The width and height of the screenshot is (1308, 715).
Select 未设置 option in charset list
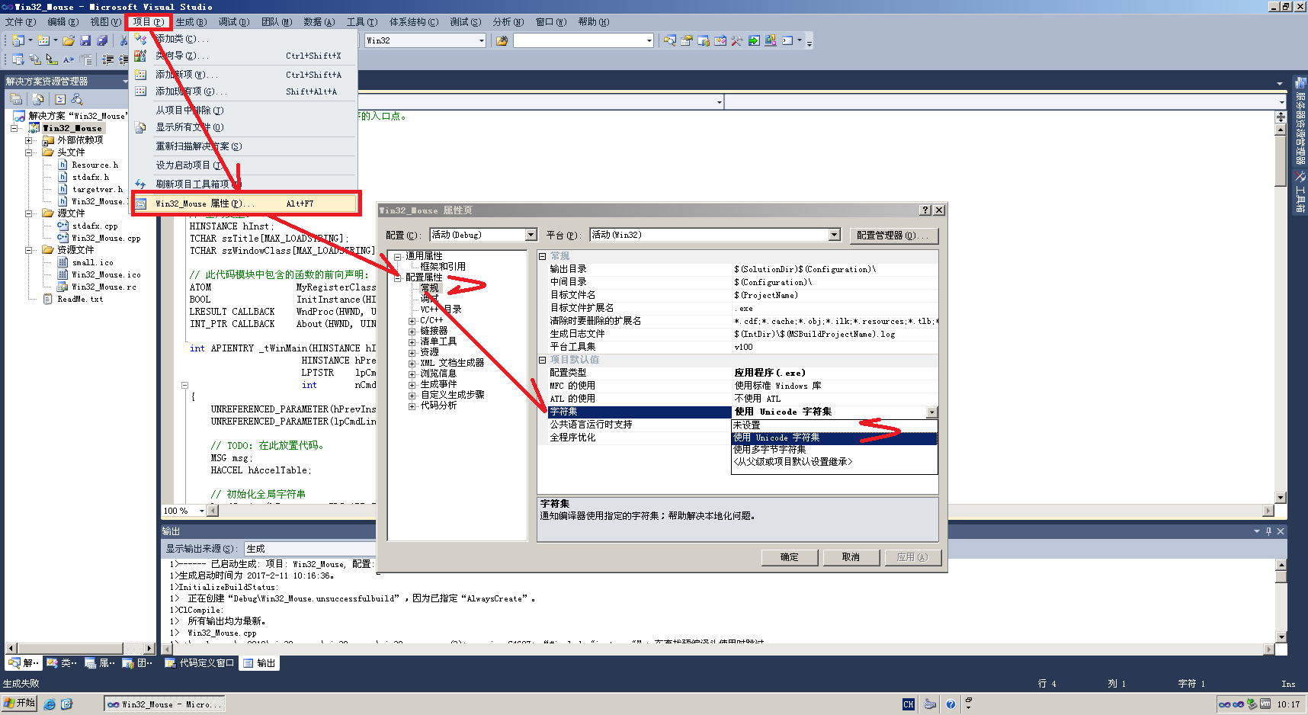tap(834, 425)
